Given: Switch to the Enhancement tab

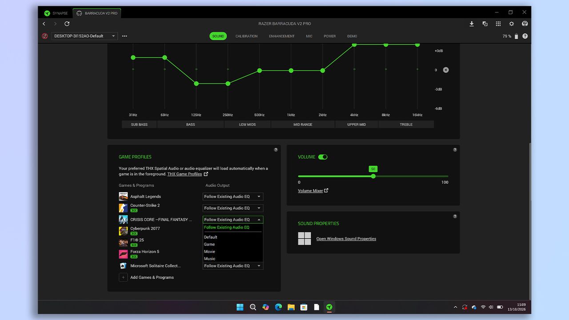Looking at the screenshot, I should click(x=282, y=36).
